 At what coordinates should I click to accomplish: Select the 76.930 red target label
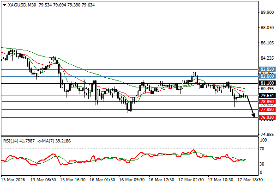(x=267, y=117)
